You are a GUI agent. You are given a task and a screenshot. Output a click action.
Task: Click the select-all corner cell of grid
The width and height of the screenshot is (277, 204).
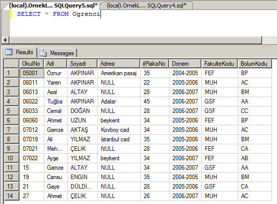coord(11,64)
